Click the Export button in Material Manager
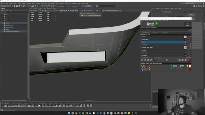The image size is (205, 115). point(187,25)
